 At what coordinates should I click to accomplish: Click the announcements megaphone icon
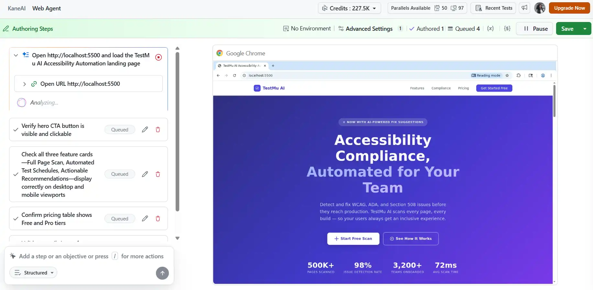click(524, 8)
